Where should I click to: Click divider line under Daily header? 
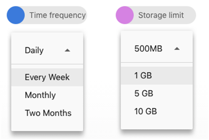[47, 64]
